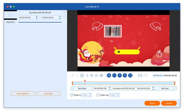This screenshot has height=112, width=184.
Task: Click the play segment bracket icon
Action: click(x=140, y=75)
